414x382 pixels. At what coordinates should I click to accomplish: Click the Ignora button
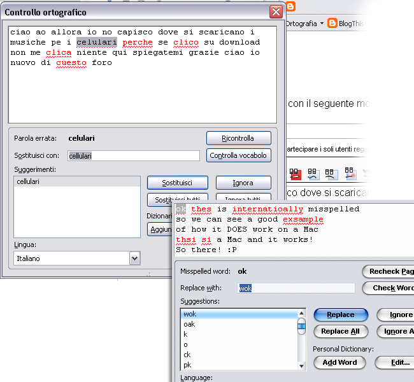(x=243, y=183)
